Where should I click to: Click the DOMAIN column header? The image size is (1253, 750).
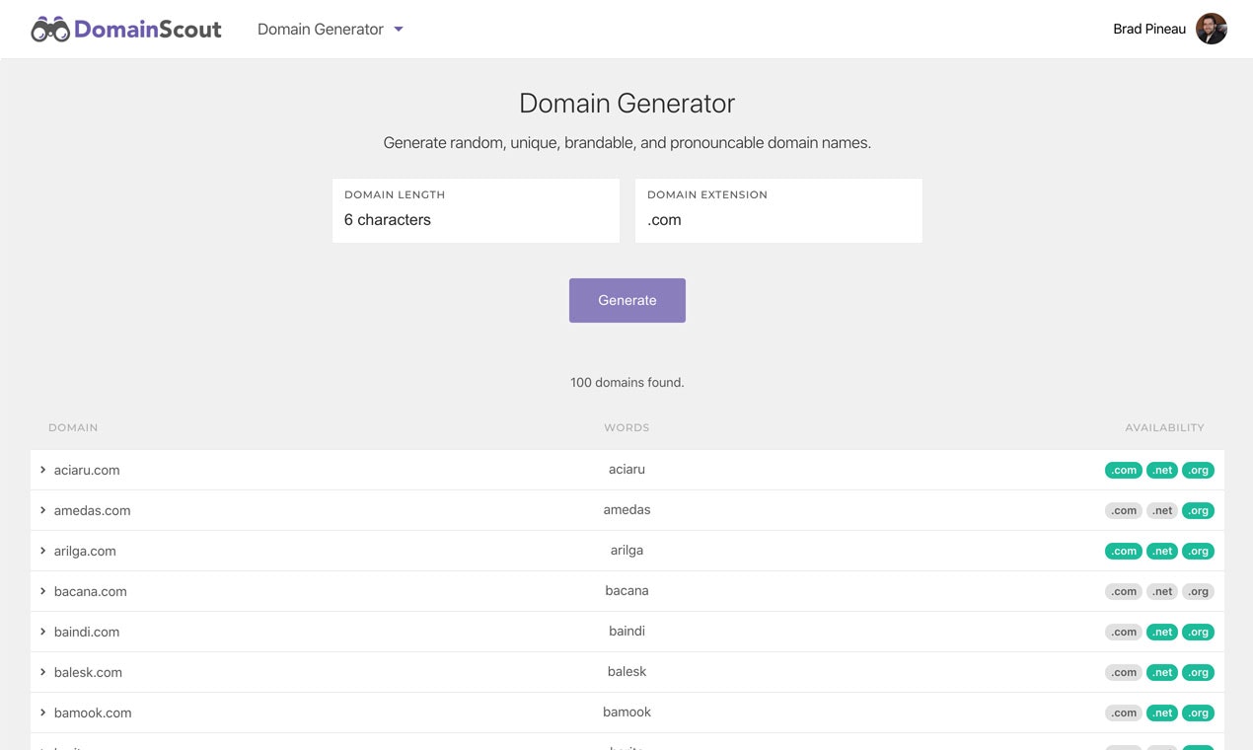pos(73,427)
